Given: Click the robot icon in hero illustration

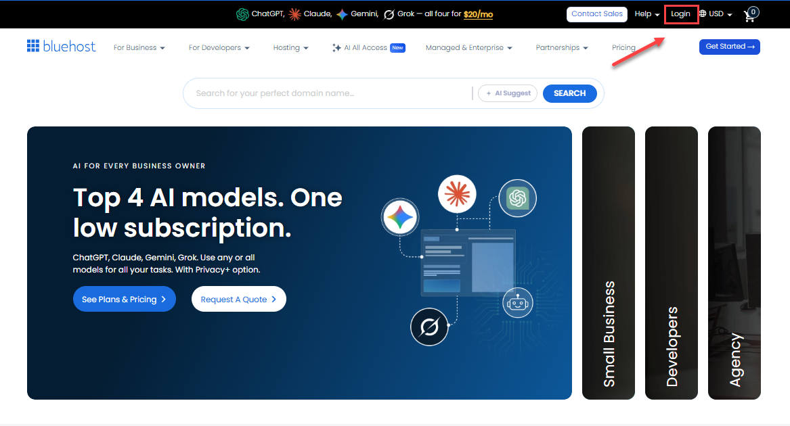Looking at the screenshot, I should [x=517, y=303].
